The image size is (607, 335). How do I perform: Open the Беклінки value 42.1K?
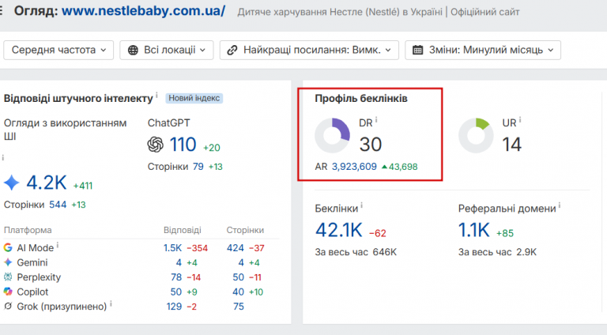pos(339,230)
